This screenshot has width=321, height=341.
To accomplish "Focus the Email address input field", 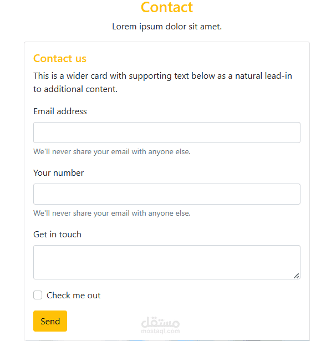I will (167, 133).
